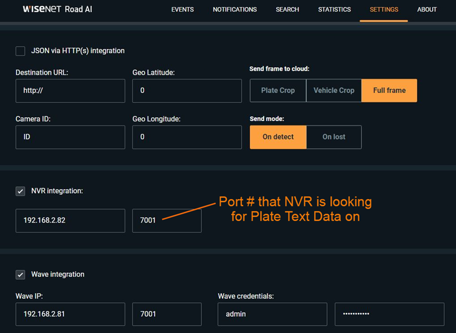Open the NOTIFICATIONS tab
The width and height of the screenshot is (456, 333).
(235, 9)
